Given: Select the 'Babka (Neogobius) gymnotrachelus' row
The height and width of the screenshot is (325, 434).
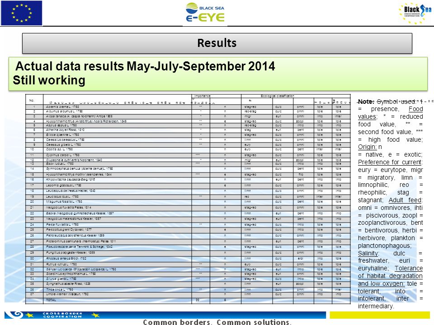Looking at the screenshot, I should point(188,214).
